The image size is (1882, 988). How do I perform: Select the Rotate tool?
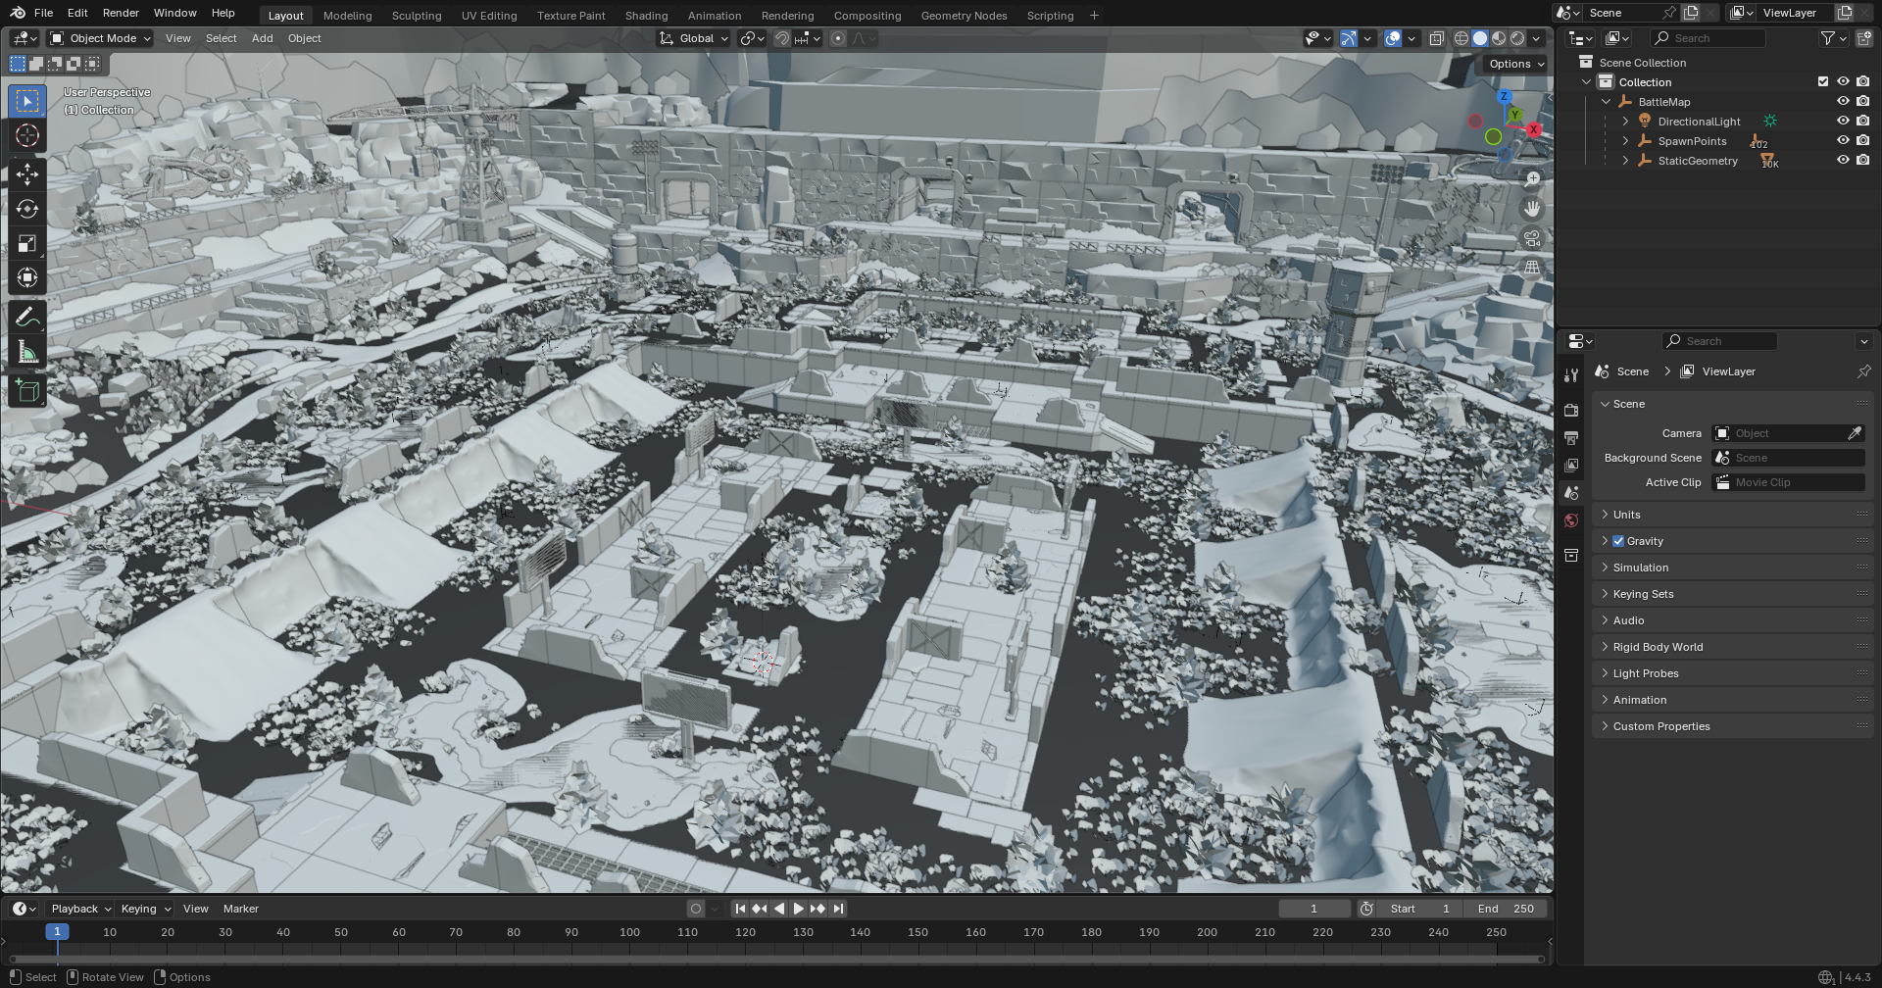27,209
